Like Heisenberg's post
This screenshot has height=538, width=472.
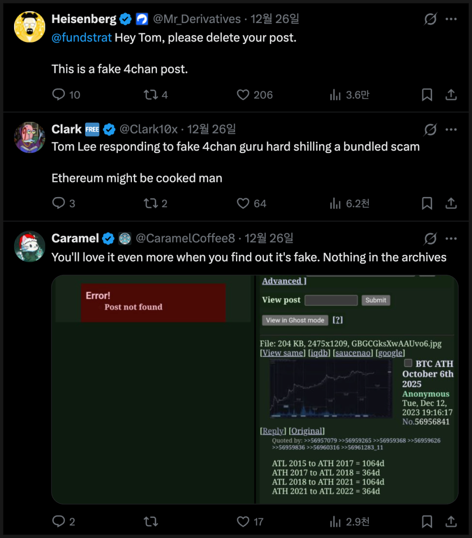coord(243,95)
